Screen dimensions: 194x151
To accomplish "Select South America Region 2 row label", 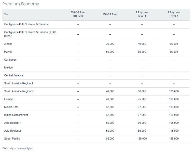I will (19, 91).
